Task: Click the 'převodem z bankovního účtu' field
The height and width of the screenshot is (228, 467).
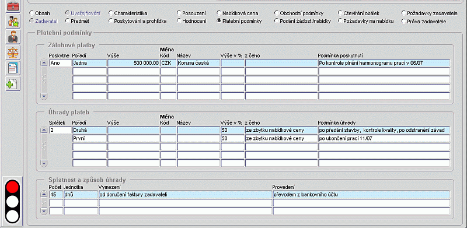Action: click(x=361, y=195)
